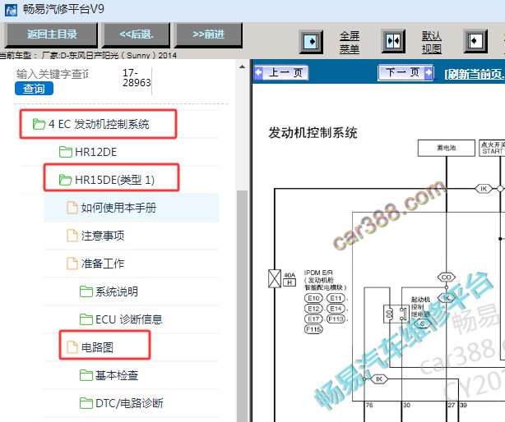Open the 全屏菜单 link
Image resolution: width=505 pixels, height=422 pixels.
pos(350,43)
